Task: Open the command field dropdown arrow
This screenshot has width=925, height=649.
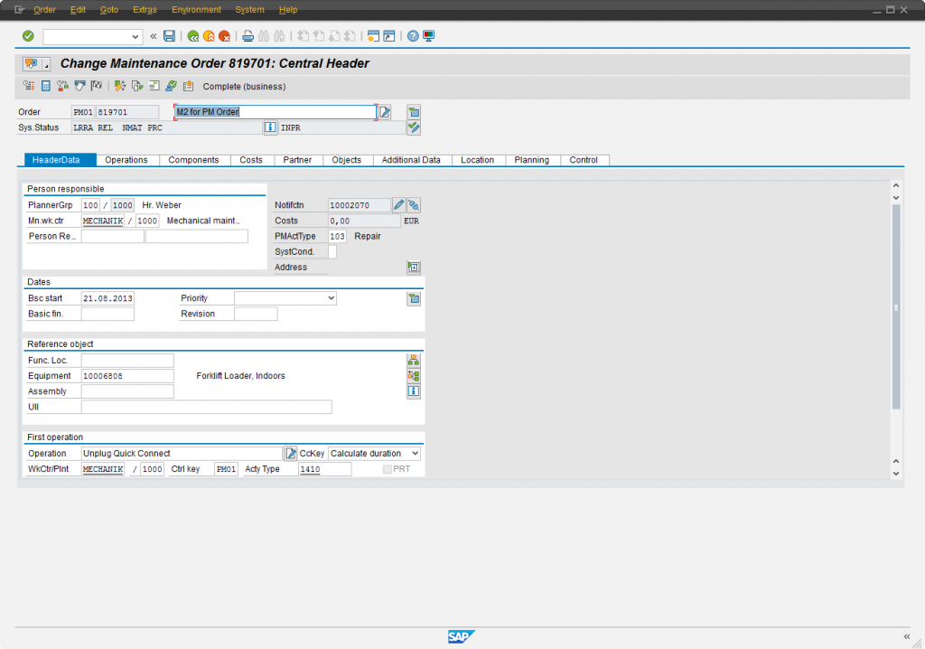Action: click(x=136, y=36)
